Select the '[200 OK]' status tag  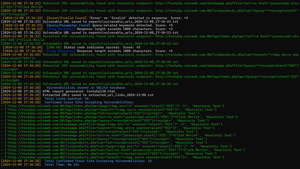(x=54, y=47)
